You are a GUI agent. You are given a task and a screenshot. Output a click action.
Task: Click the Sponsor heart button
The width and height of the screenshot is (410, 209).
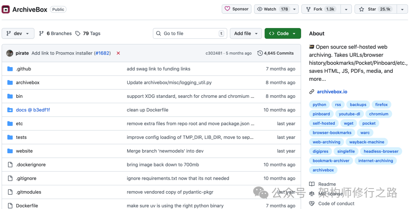point(237,9)
